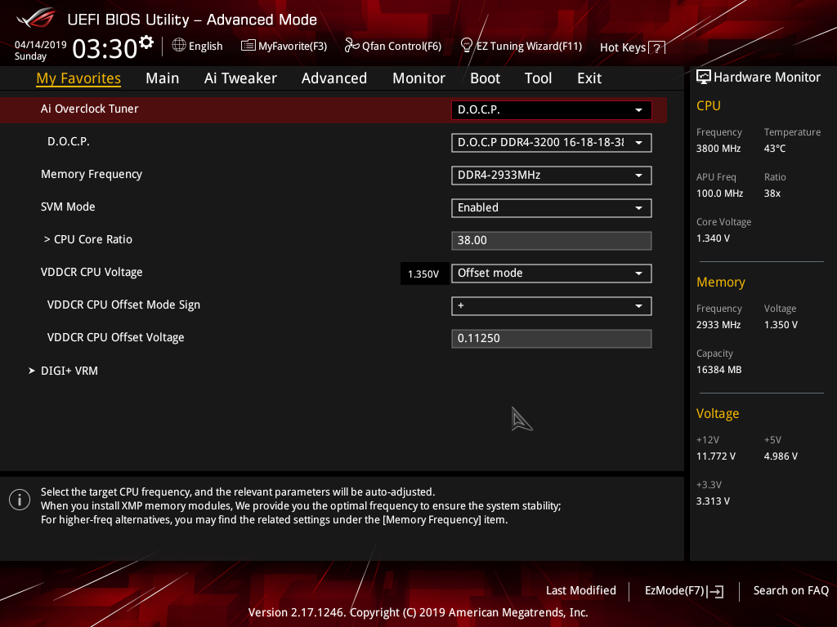Screen dimensions: 837x627
Task: Click the EZ Tuning Wizard bulb icon
Action: tap(467, 46)
